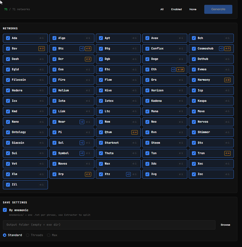Viewport: 242px width, 247px height.
Task: Click the Generate button
Action: click(218, 9)
